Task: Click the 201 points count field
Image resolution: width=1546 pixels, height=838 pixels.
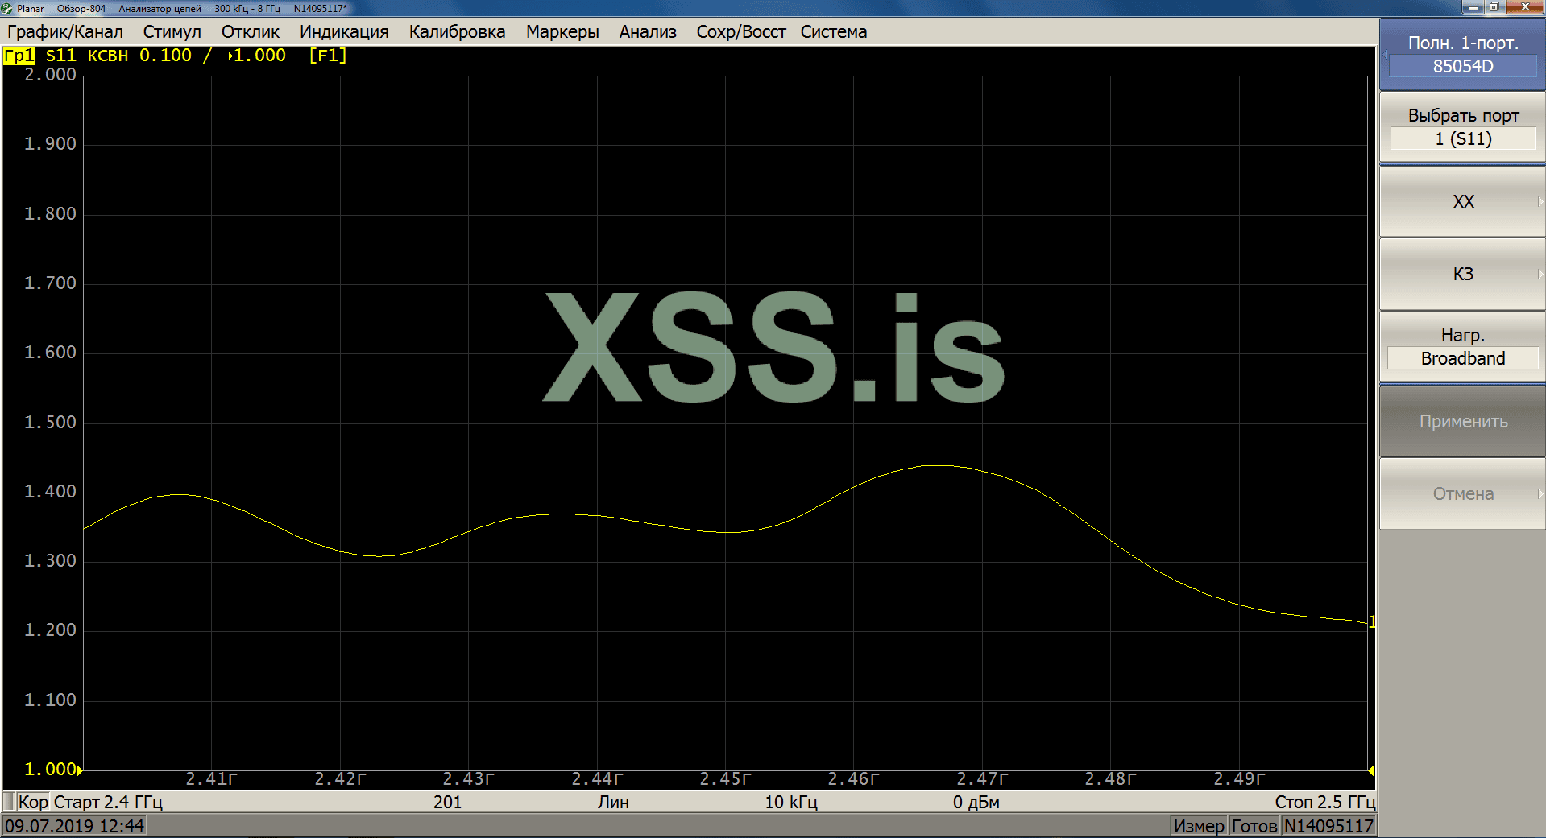Action: point(446,802)
